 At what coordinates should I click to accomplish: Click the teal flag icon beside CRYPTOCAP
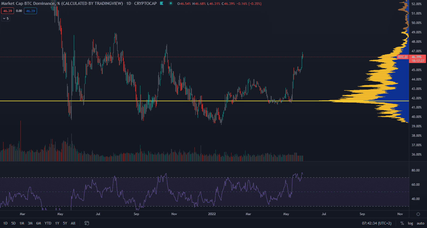pos(162,3)
